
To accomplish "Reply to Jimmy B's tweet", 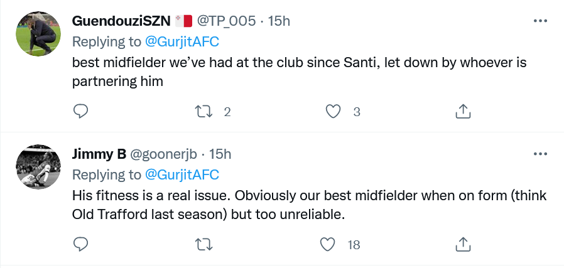I will coord(80,244).
